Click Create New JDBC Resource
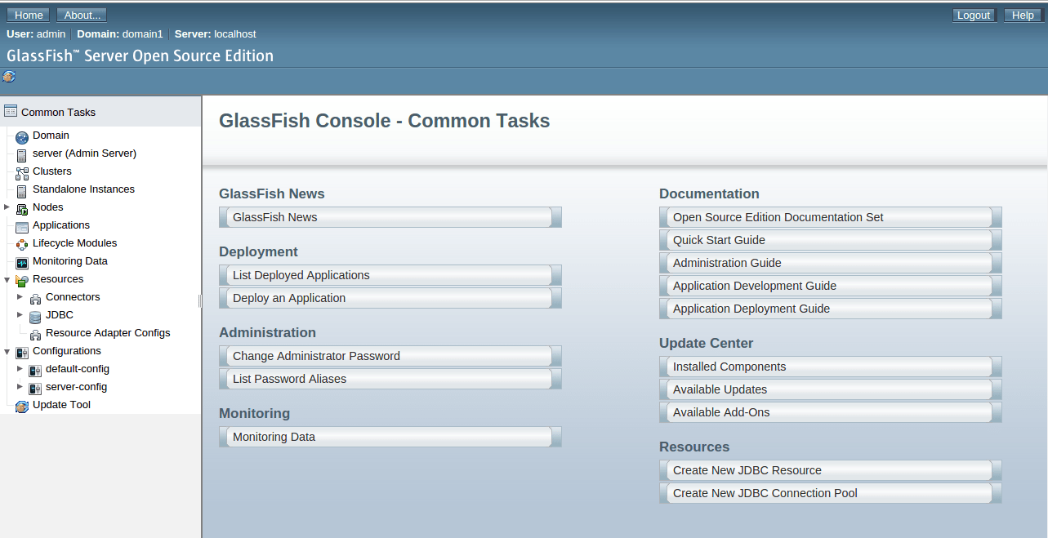The height and width of the screenshot is (538, 1048). (831, 470)
